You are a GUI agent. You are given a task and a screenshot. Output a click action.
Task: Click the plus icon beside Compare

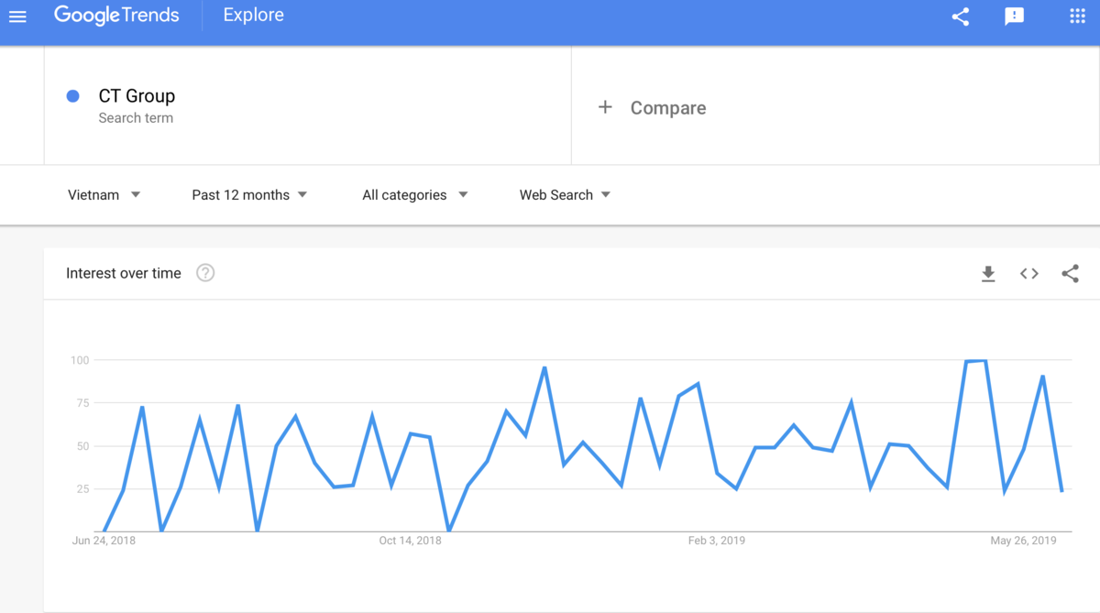[x=605, y=107]
